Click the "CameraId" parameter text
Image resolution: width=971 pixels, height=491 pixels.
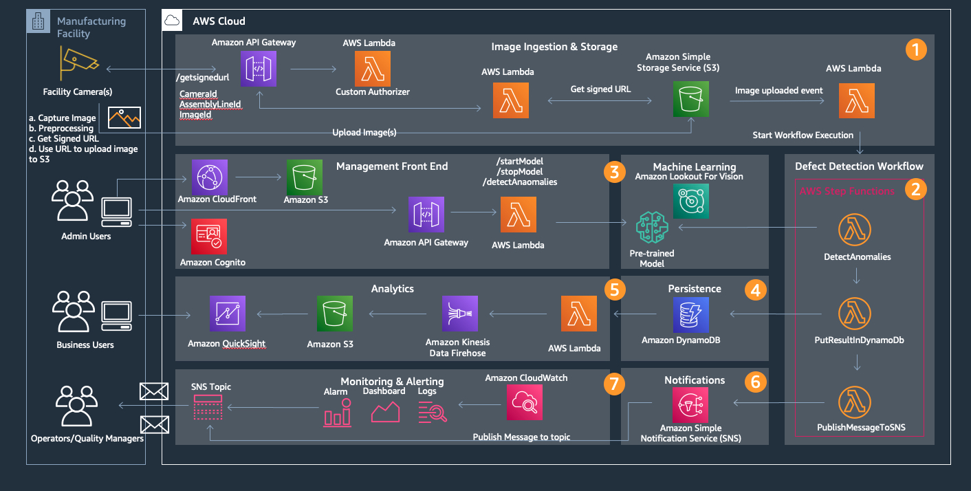coord(198,94)
